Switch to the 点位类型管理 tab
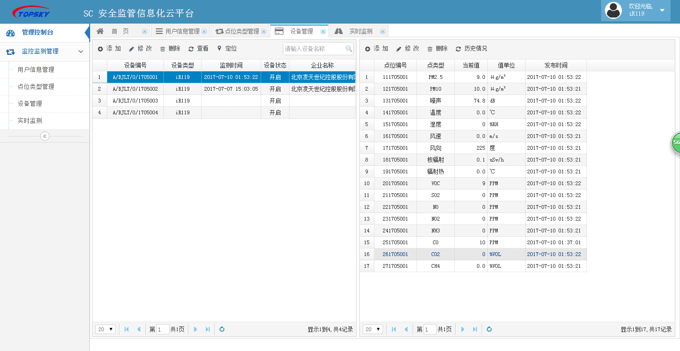The image size is (680, 351). click(241, 32)
